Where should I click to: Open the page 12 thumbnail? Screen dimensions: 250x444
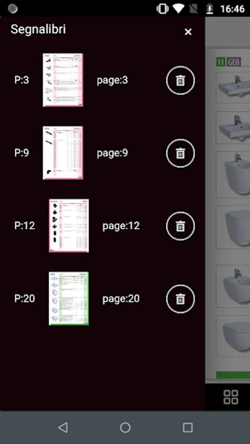[x=69, y=225]
